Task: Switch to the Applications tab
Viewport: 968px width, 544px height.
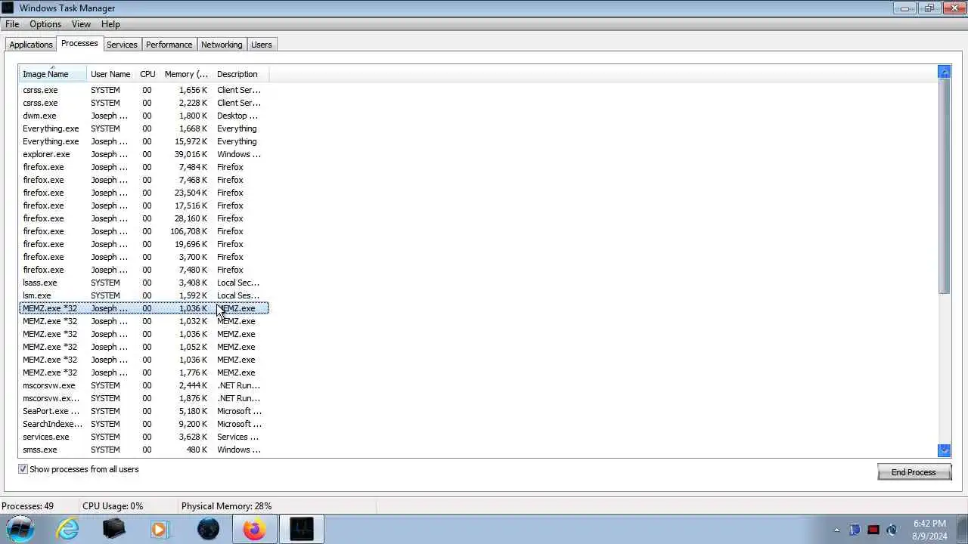Action: tap(31, 45)
